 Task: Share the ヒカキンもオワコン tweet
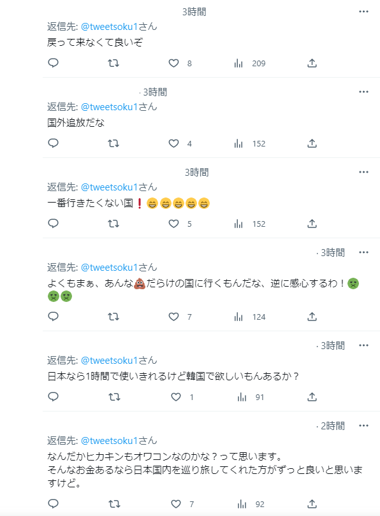(312, 504)
